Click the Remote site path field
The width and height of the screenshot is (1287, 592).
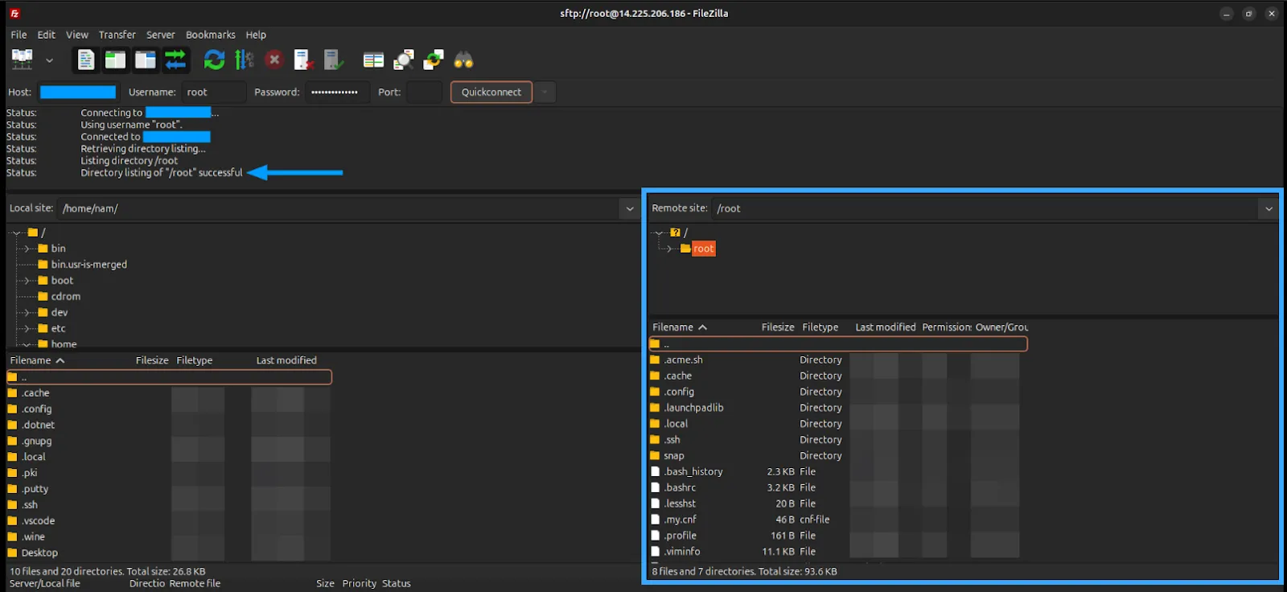click(x=985, y=208)
